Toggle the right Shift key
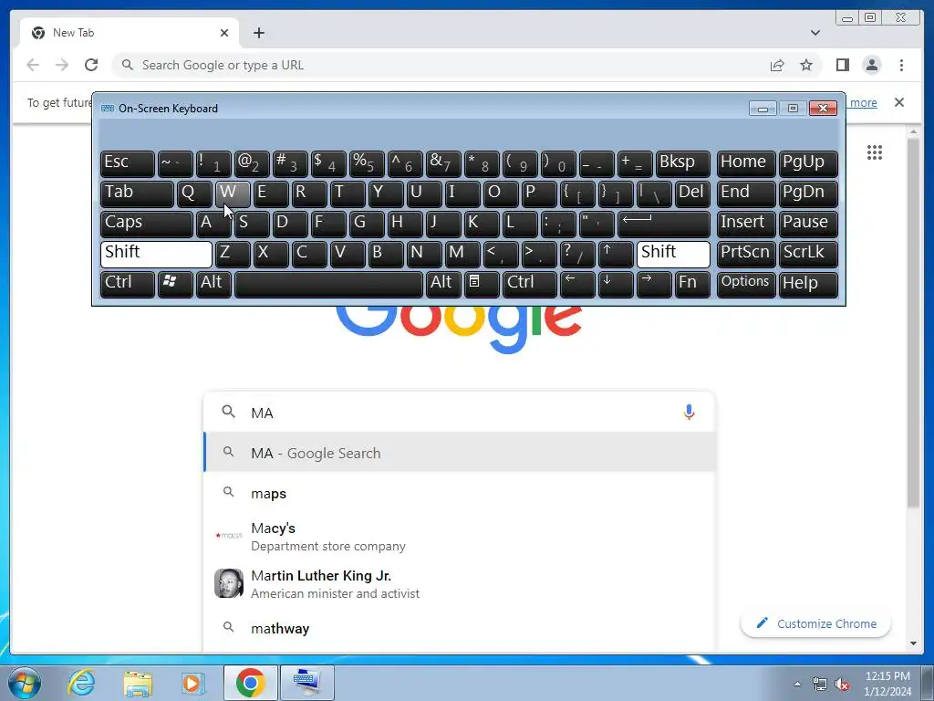Viewport: 934px width, 701px height. click(x=673, y=254)
